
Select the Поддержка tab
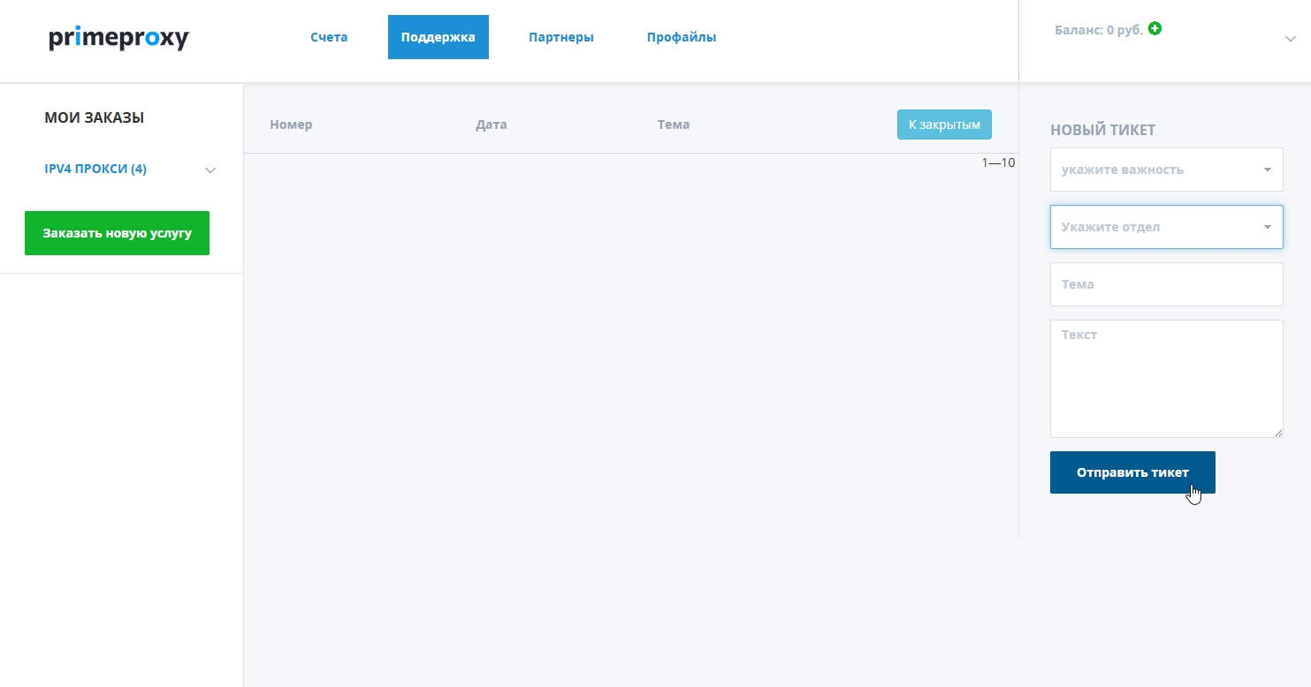(438, 37)
